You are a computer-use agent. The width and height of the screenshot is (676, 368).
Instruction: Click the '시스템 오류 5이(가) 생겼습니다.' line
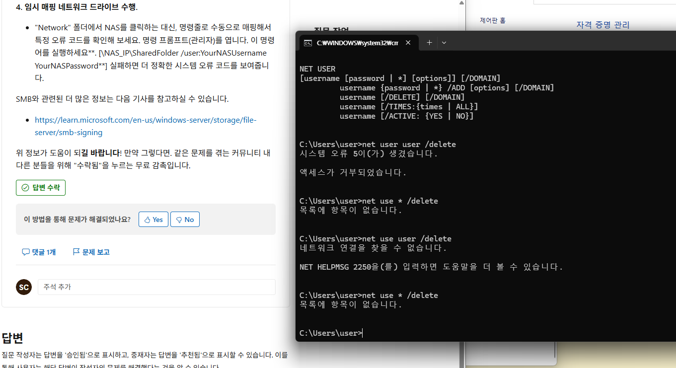click(x=369, y=154)
